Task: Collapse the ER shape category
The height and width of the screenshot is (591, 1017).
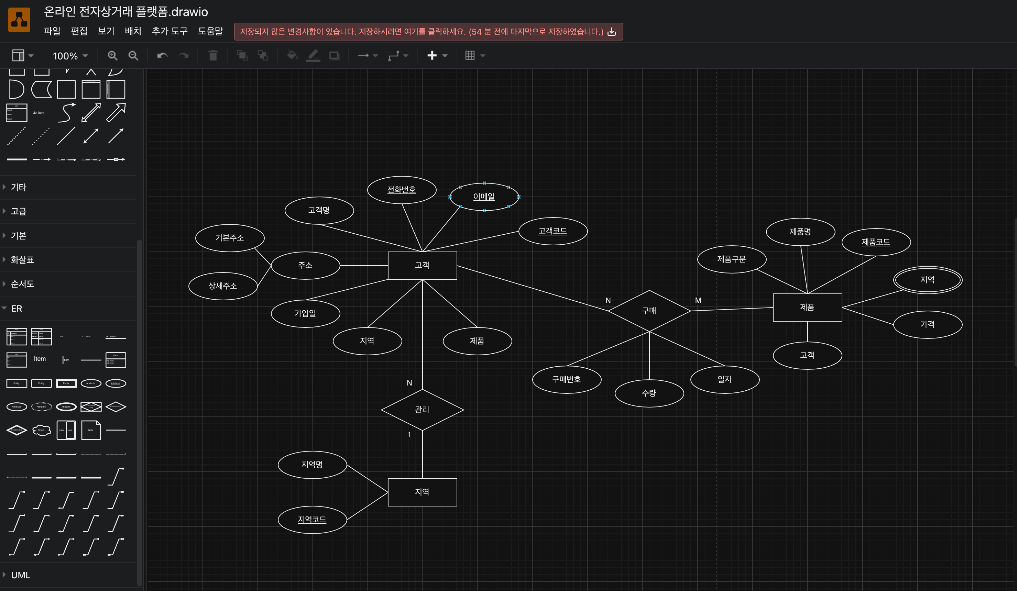Action: (x=16, y=308)
